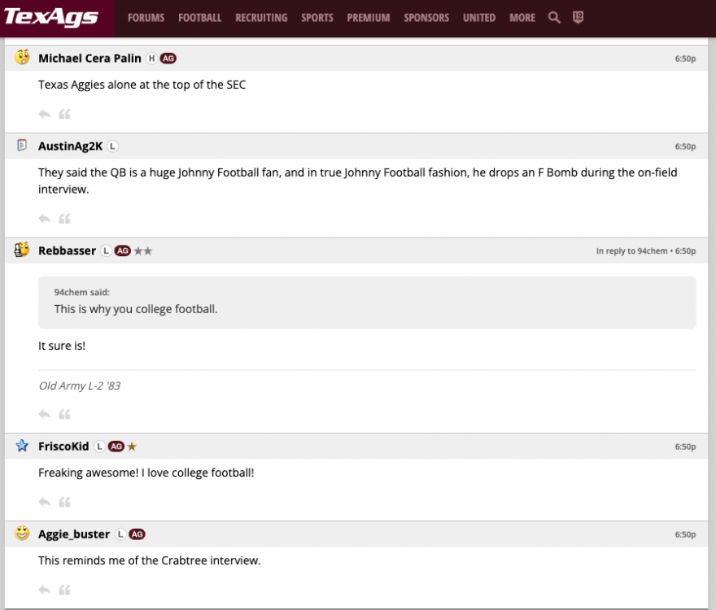716x610 pixels.
Task: Click FriscoKid's star avatar icon
Action: [x=23, y=446]
